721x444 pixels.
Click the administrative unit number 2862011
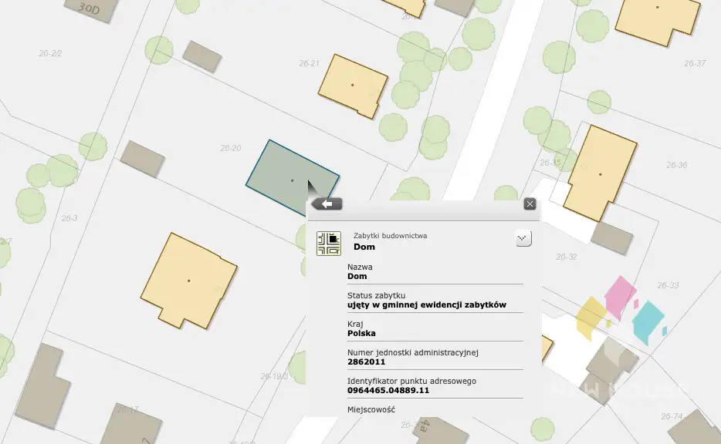coord(367,362)
